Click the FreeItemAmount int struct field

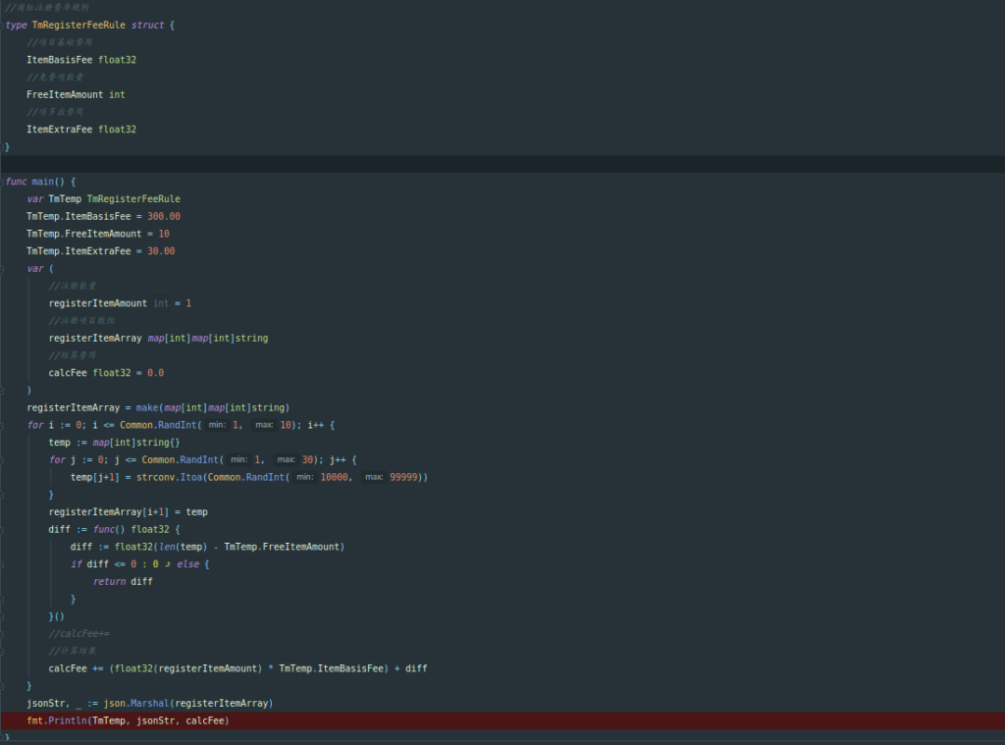76,94
